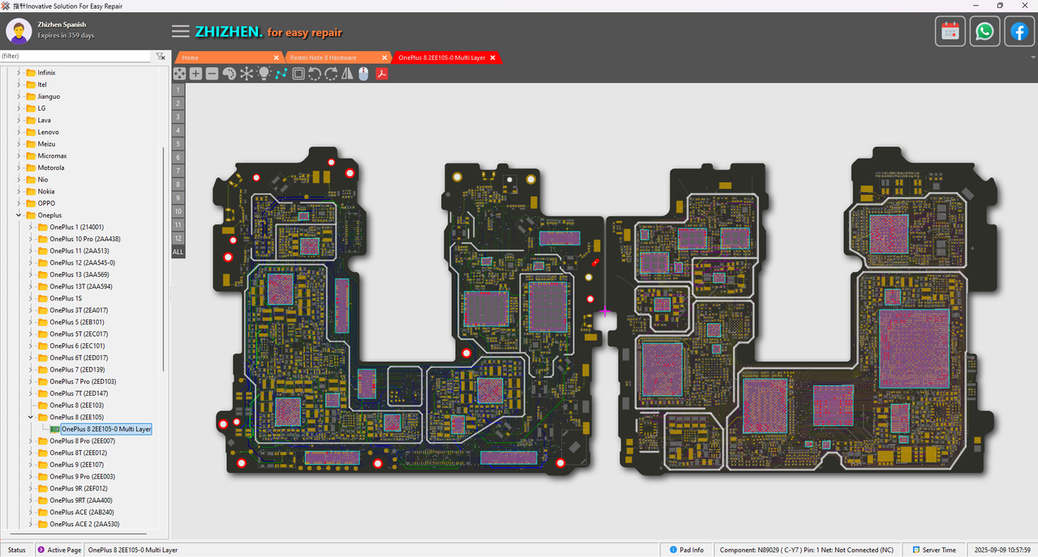Select OnePlus 8T (2EE012) item
Screen dimensions: 1038x557
[78, 453]
